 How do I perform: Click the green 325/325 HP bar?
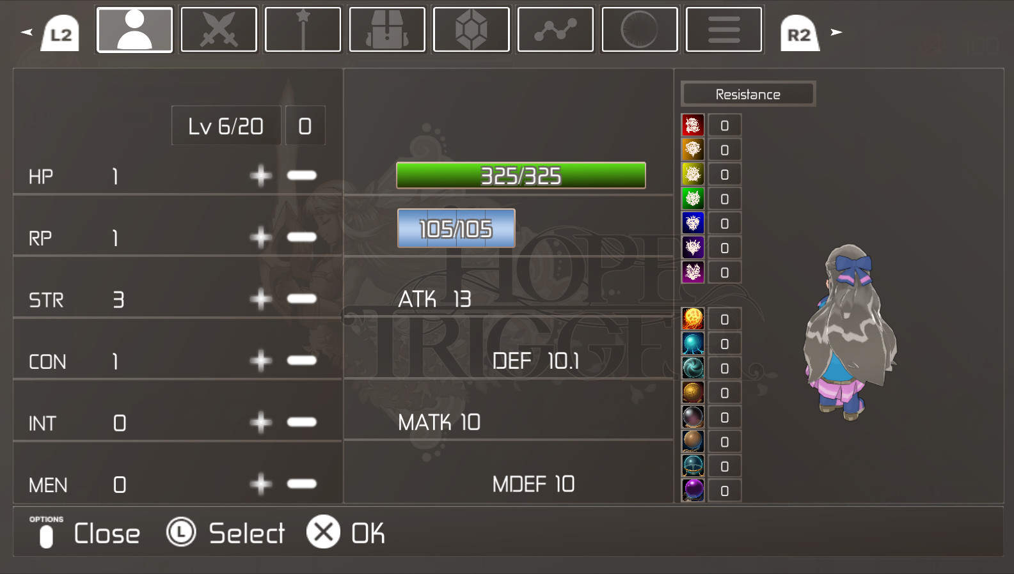tap(521, 175)
